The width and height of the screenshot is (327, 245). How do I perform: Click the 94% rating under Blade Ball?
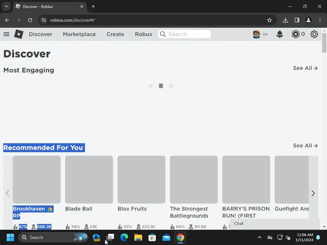[x=75, y=227]
